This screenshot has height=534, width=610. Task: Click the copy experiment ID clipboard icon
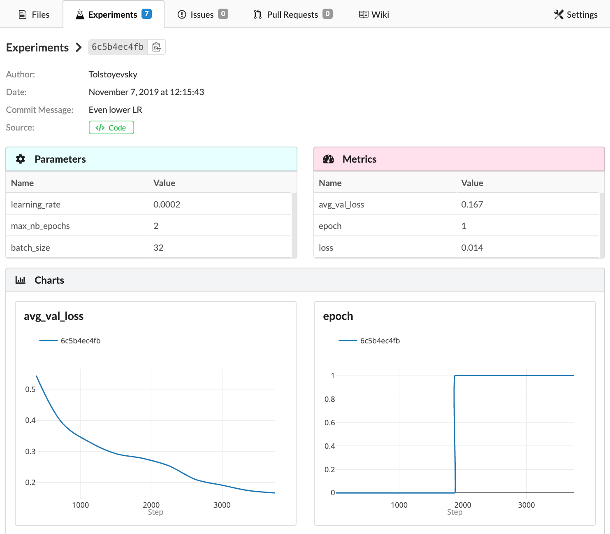coord(156,47)
